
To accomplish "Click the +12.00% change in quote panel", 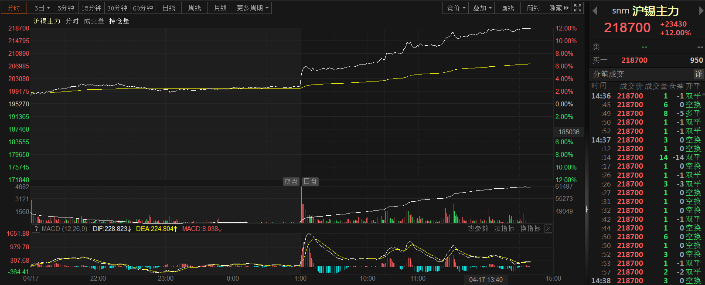I will click(x=675, y=33).
